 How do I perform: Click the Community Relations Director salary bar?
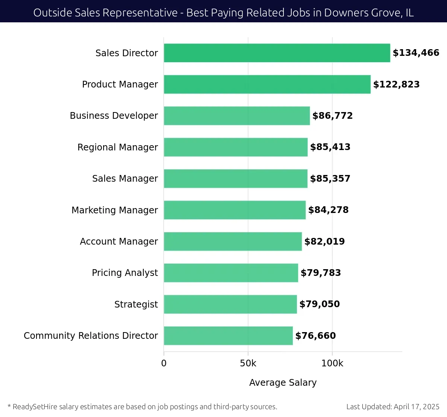click(228, 336)
